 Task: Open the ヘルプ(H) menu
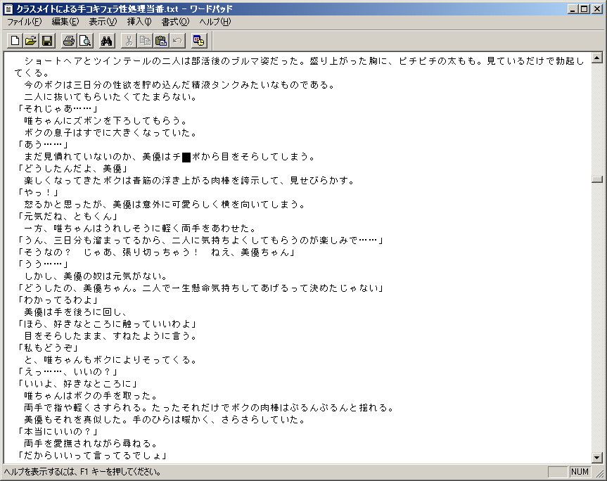(x=215, y=22)
